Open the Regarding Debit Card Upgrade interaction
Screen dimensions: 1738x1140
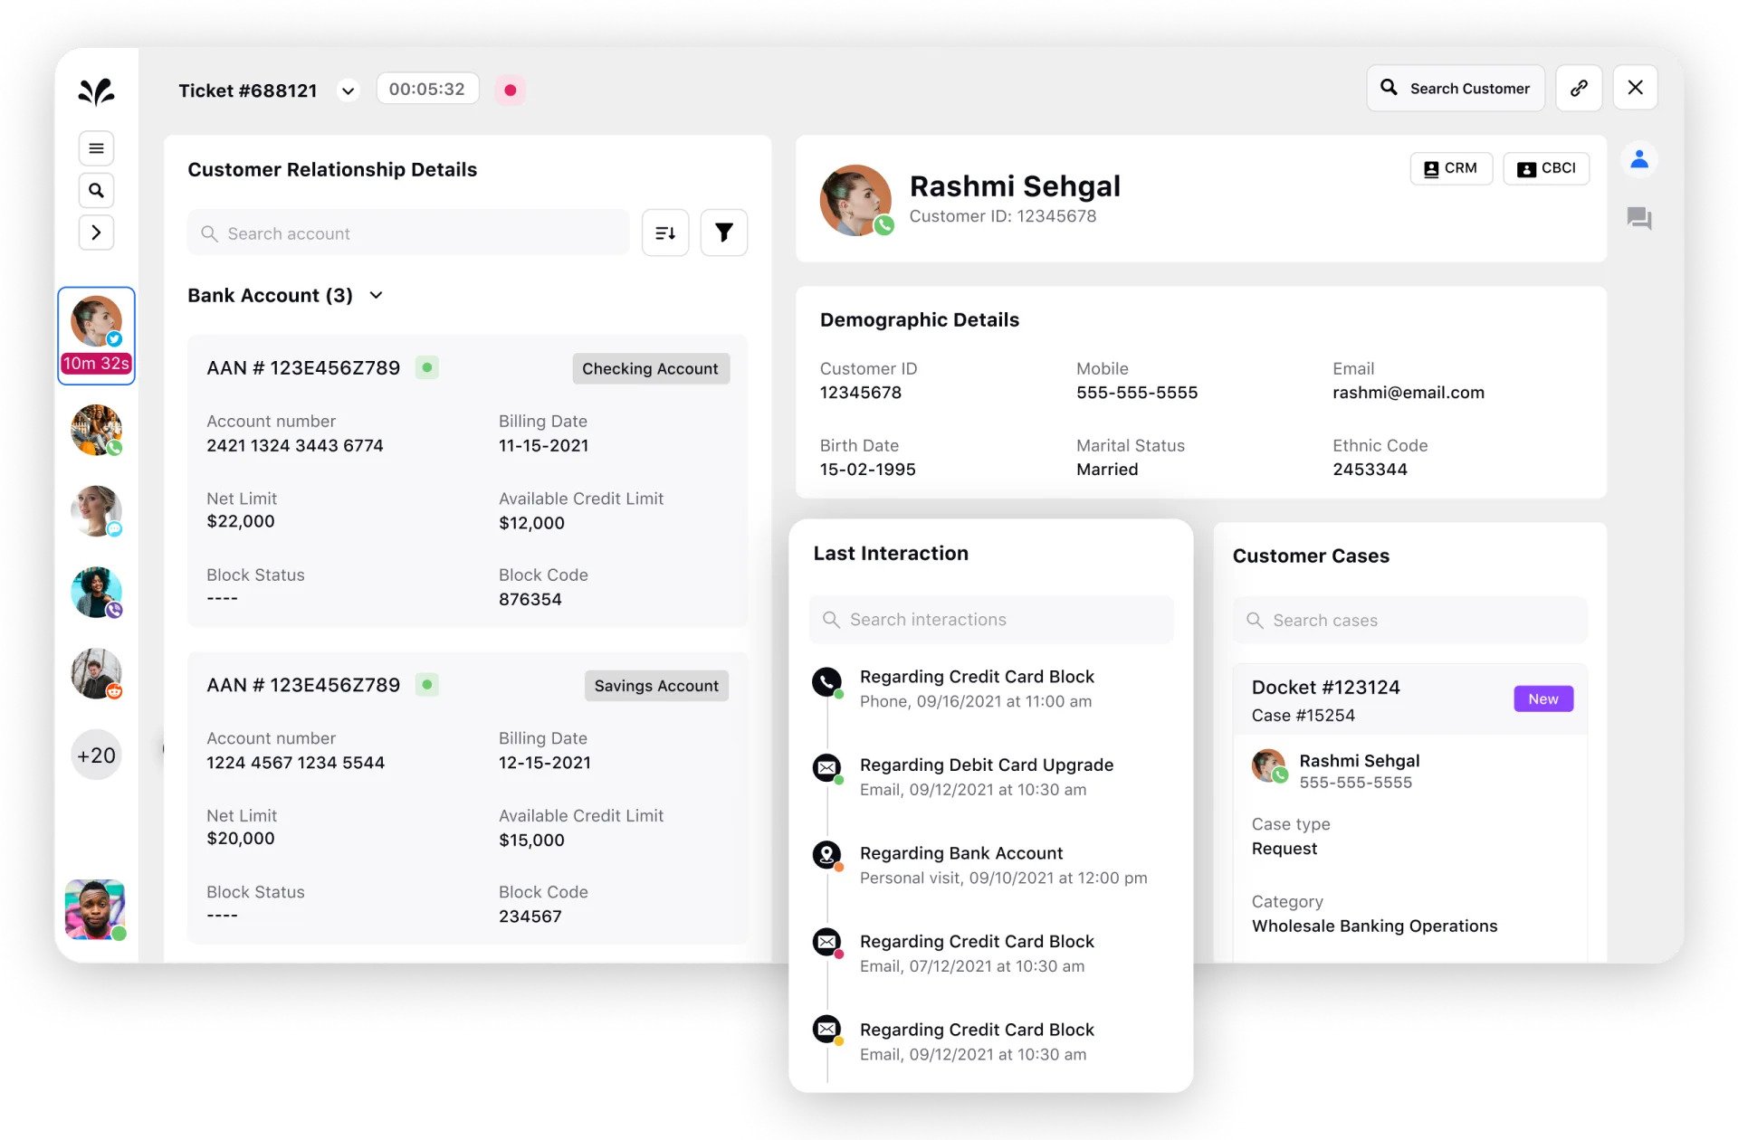(986, 765)
